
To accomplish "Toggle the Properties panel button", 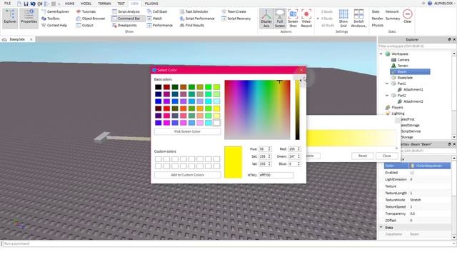I will [29, 18].
